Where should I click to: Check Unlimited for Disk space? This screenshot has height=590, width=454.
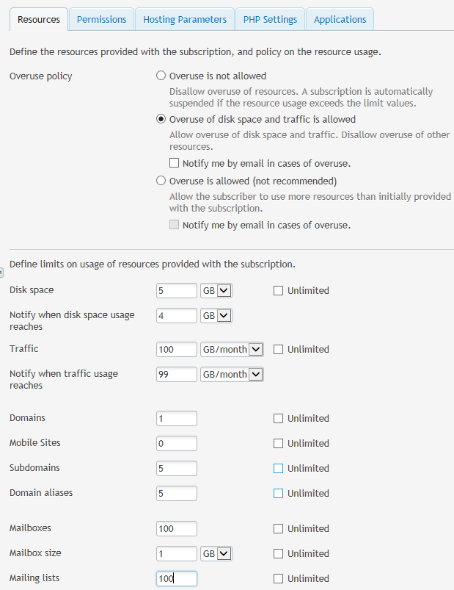(x=278, y=290)
